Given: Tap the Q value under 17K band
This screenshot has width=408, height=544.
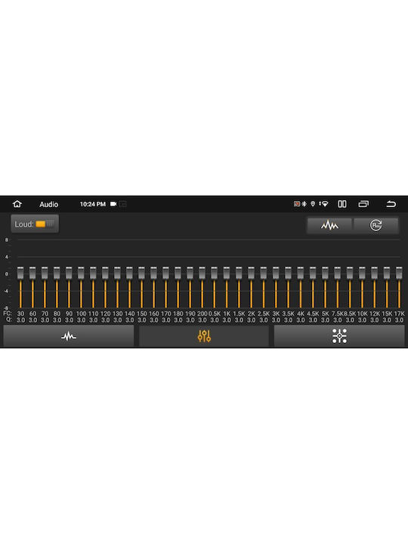Looking at the screenshot, I should (x=399, y=320).
